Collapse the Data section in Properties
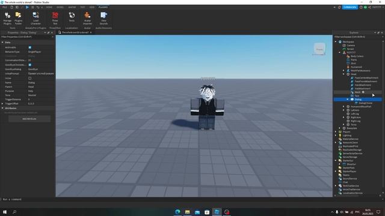The width and height of the screenshot is (385, 216). pyautogui.click(x=2, y=43)
